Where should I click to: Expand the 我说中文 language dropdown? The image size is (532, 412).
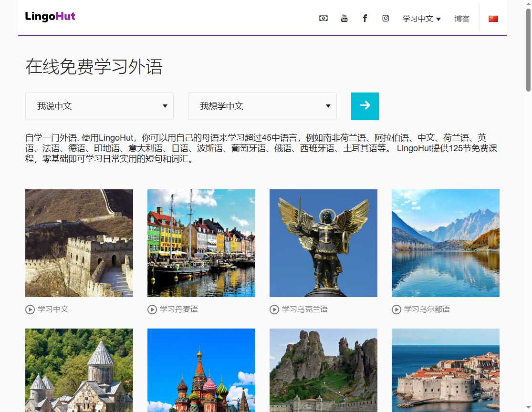[99, 106]
